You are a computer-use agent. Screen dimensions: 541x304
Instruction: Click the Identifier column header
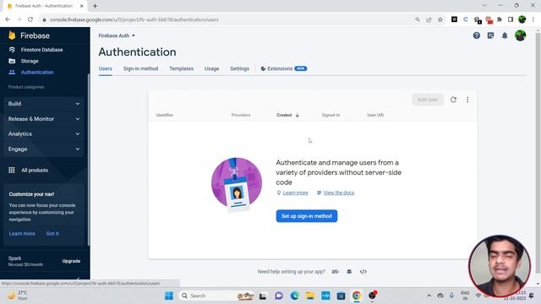(165, 115)
